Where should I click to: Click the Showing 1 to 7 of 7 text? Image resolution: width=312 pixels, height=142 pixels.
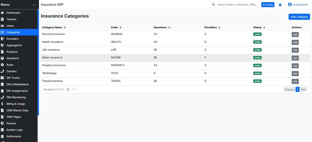[x=54, y=90]
